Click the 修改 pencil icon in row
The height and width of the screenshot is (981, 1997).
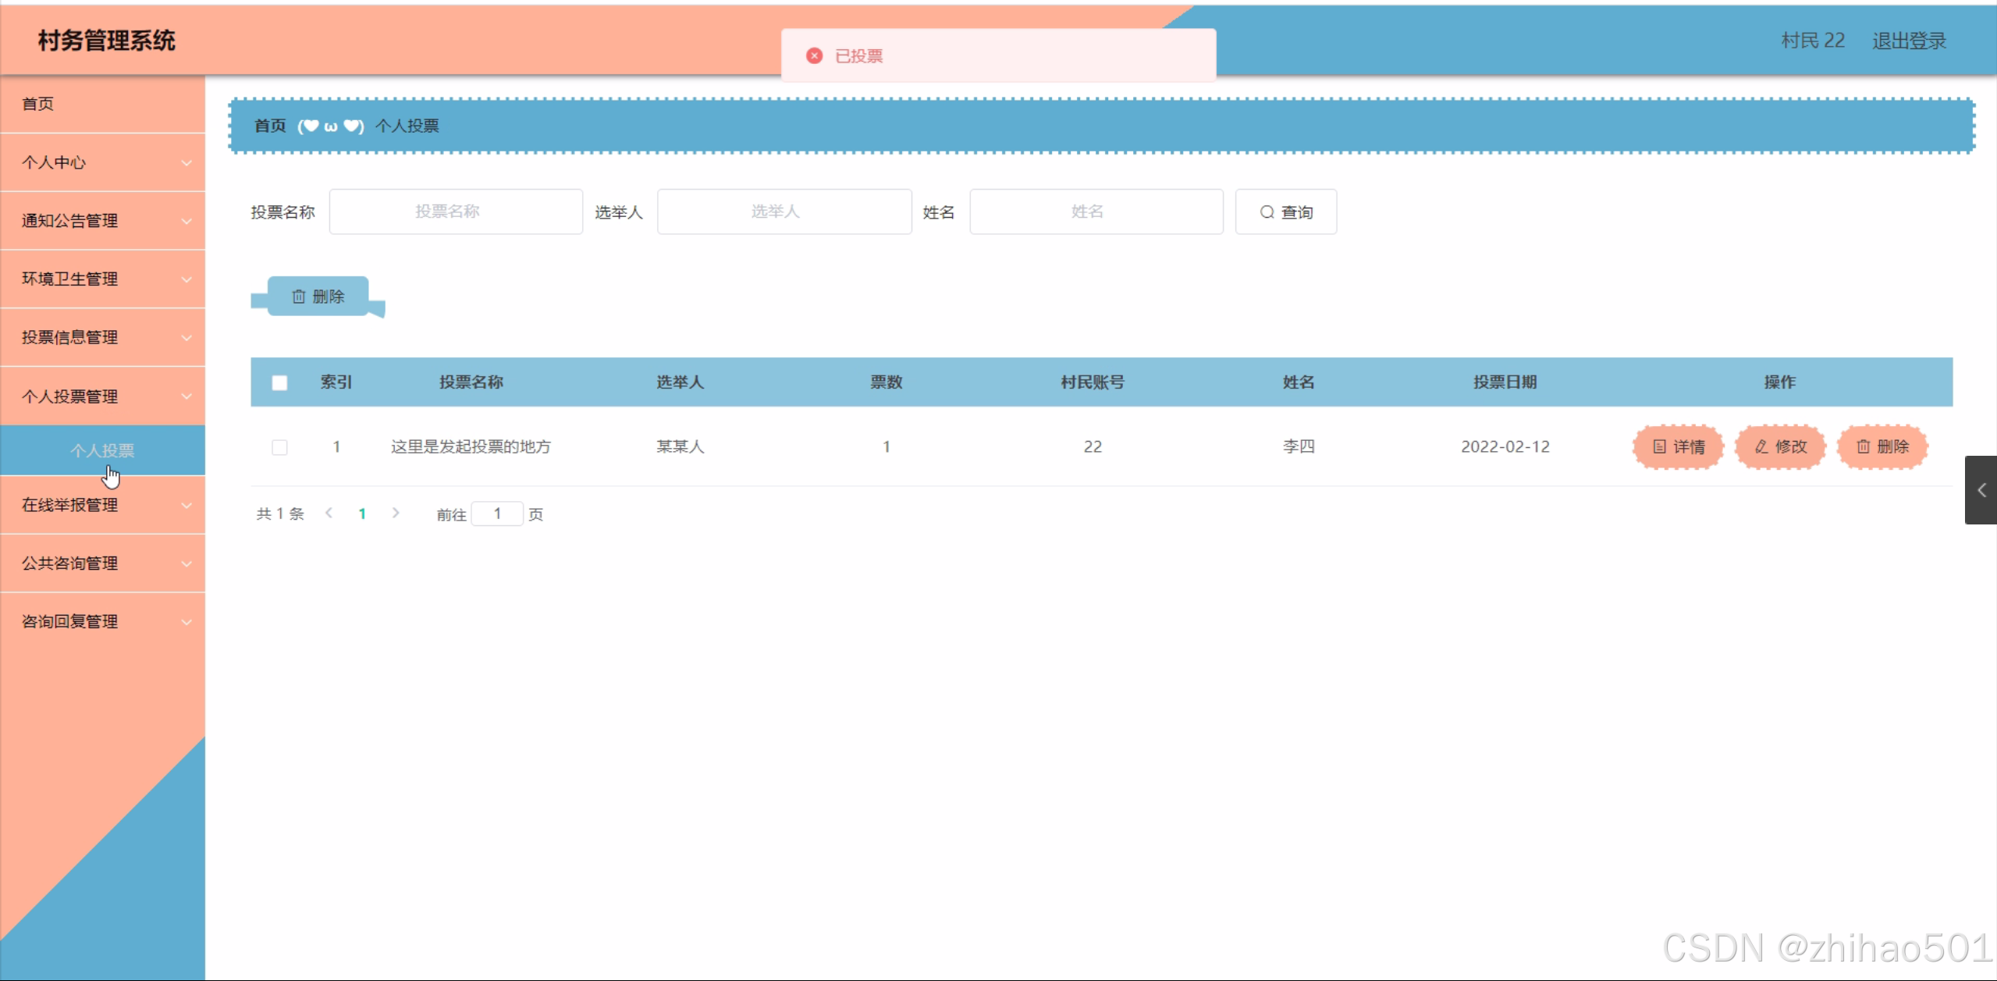[x=1761, y=446]
